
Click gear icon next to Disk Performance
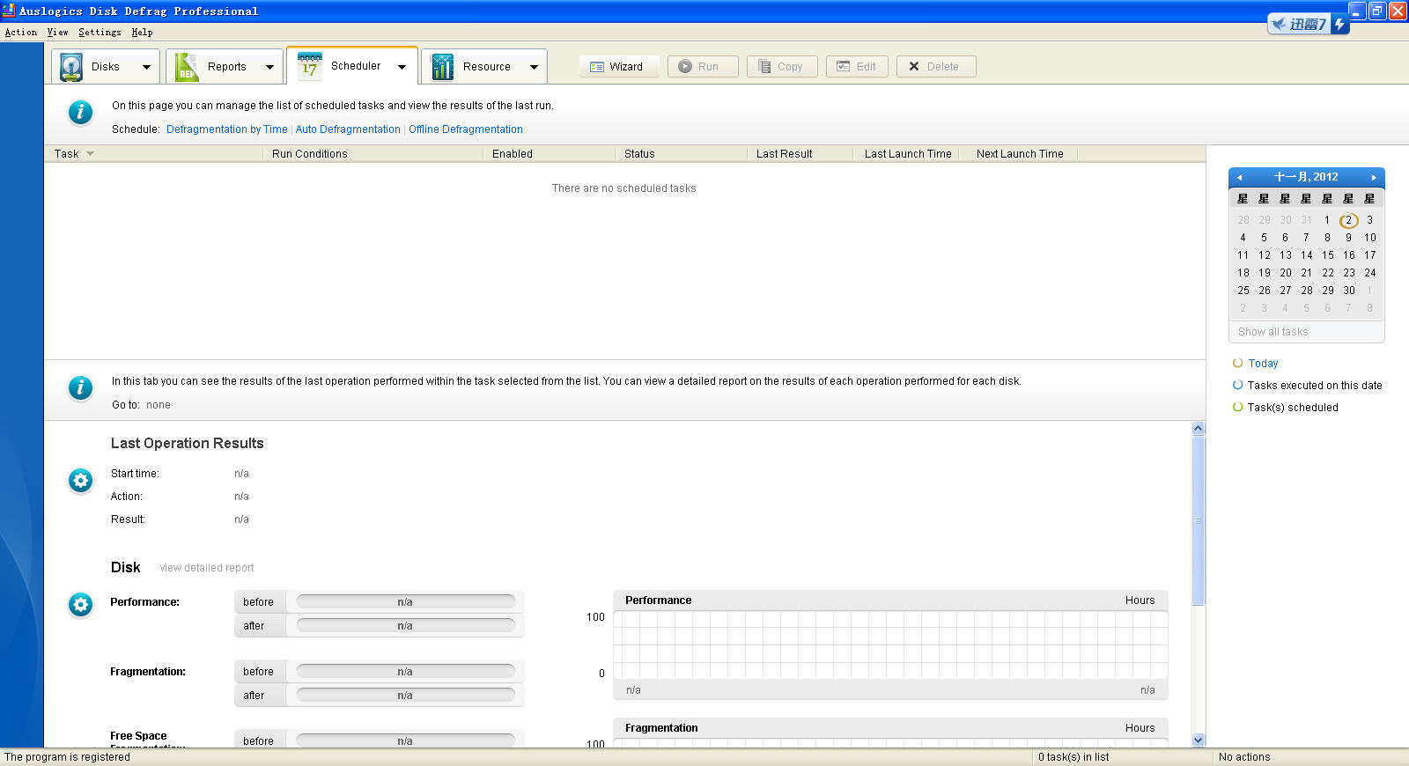[x=80, y=605]
